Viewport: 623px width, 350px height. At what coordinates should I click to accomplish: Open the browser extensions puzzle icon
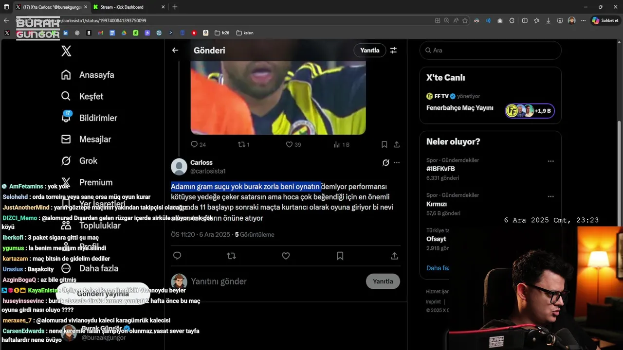pos(512,20)
